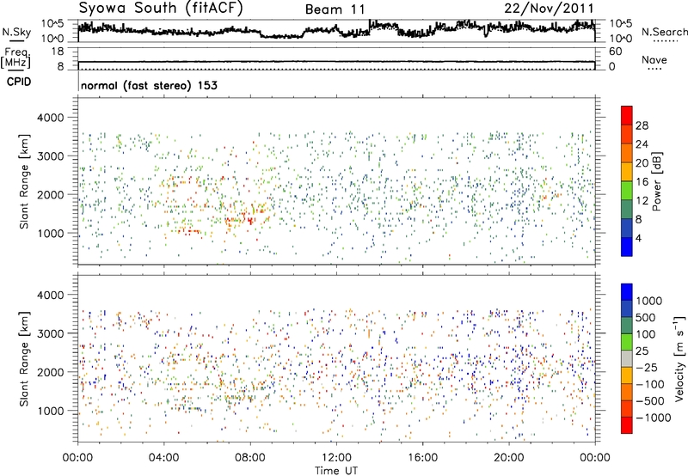Screen dimensions: 688x476
Task: Click the "N.Sky" legend label
Action: coord(16,32)
